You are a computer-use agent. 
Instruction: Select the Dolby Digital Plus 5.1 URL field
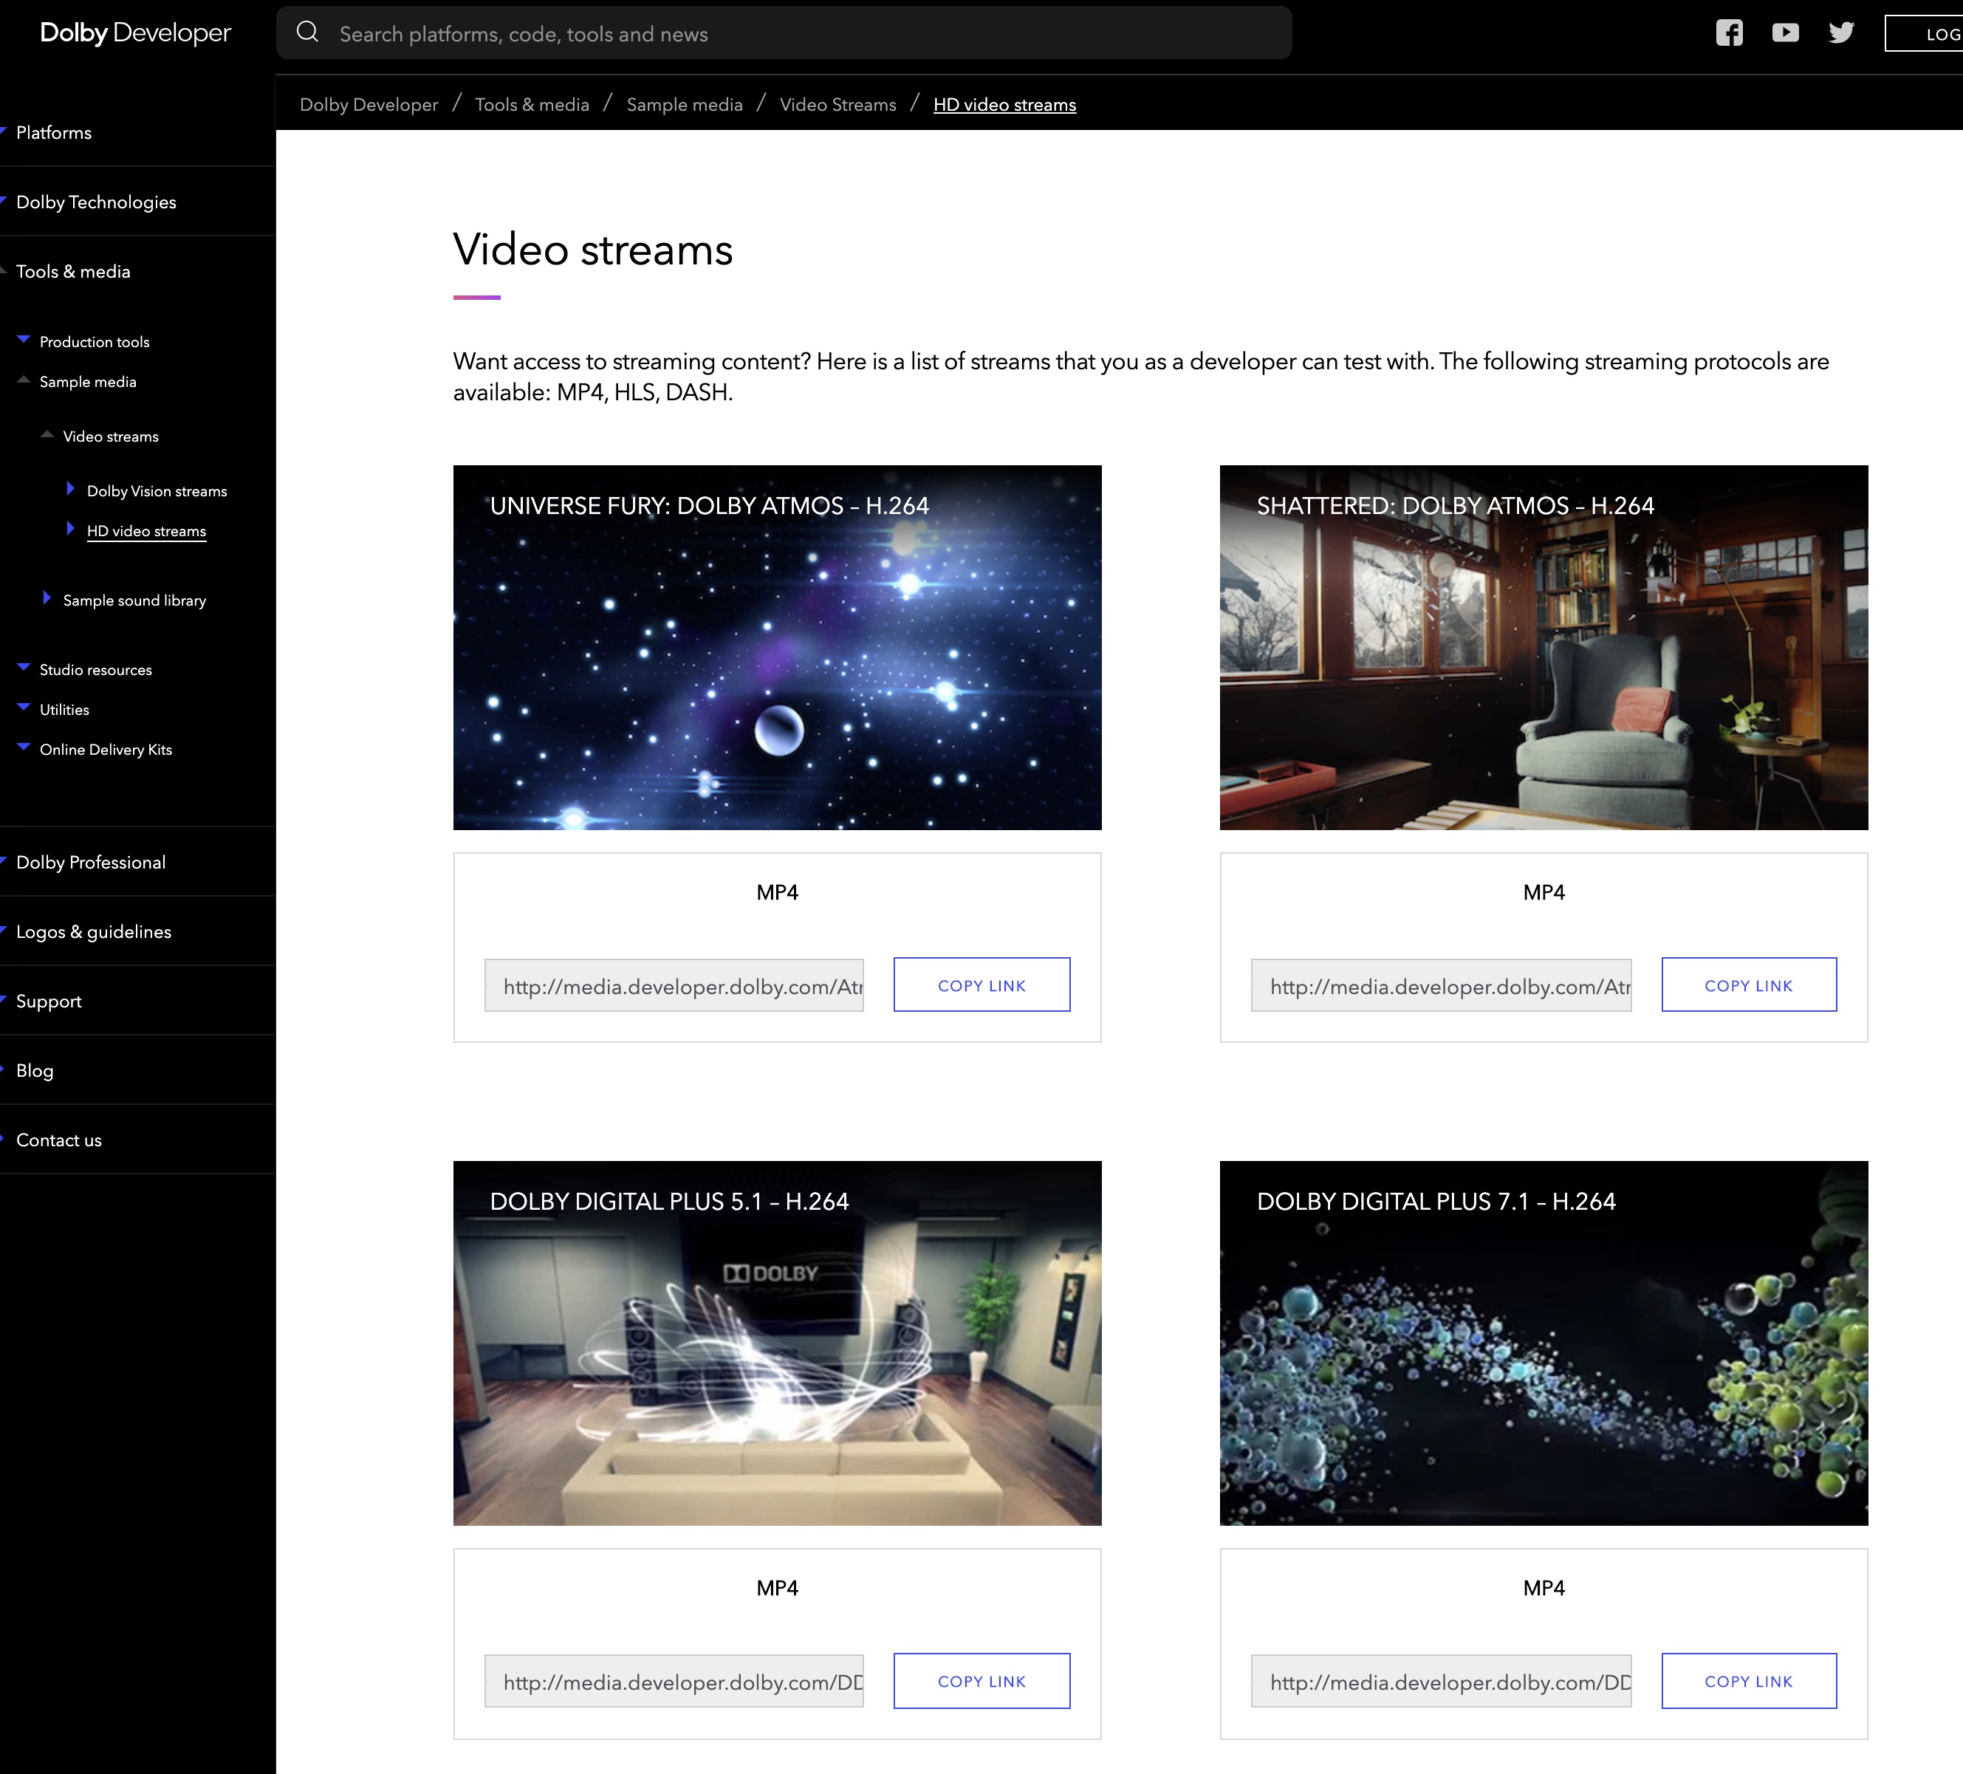click(674, 1682)
